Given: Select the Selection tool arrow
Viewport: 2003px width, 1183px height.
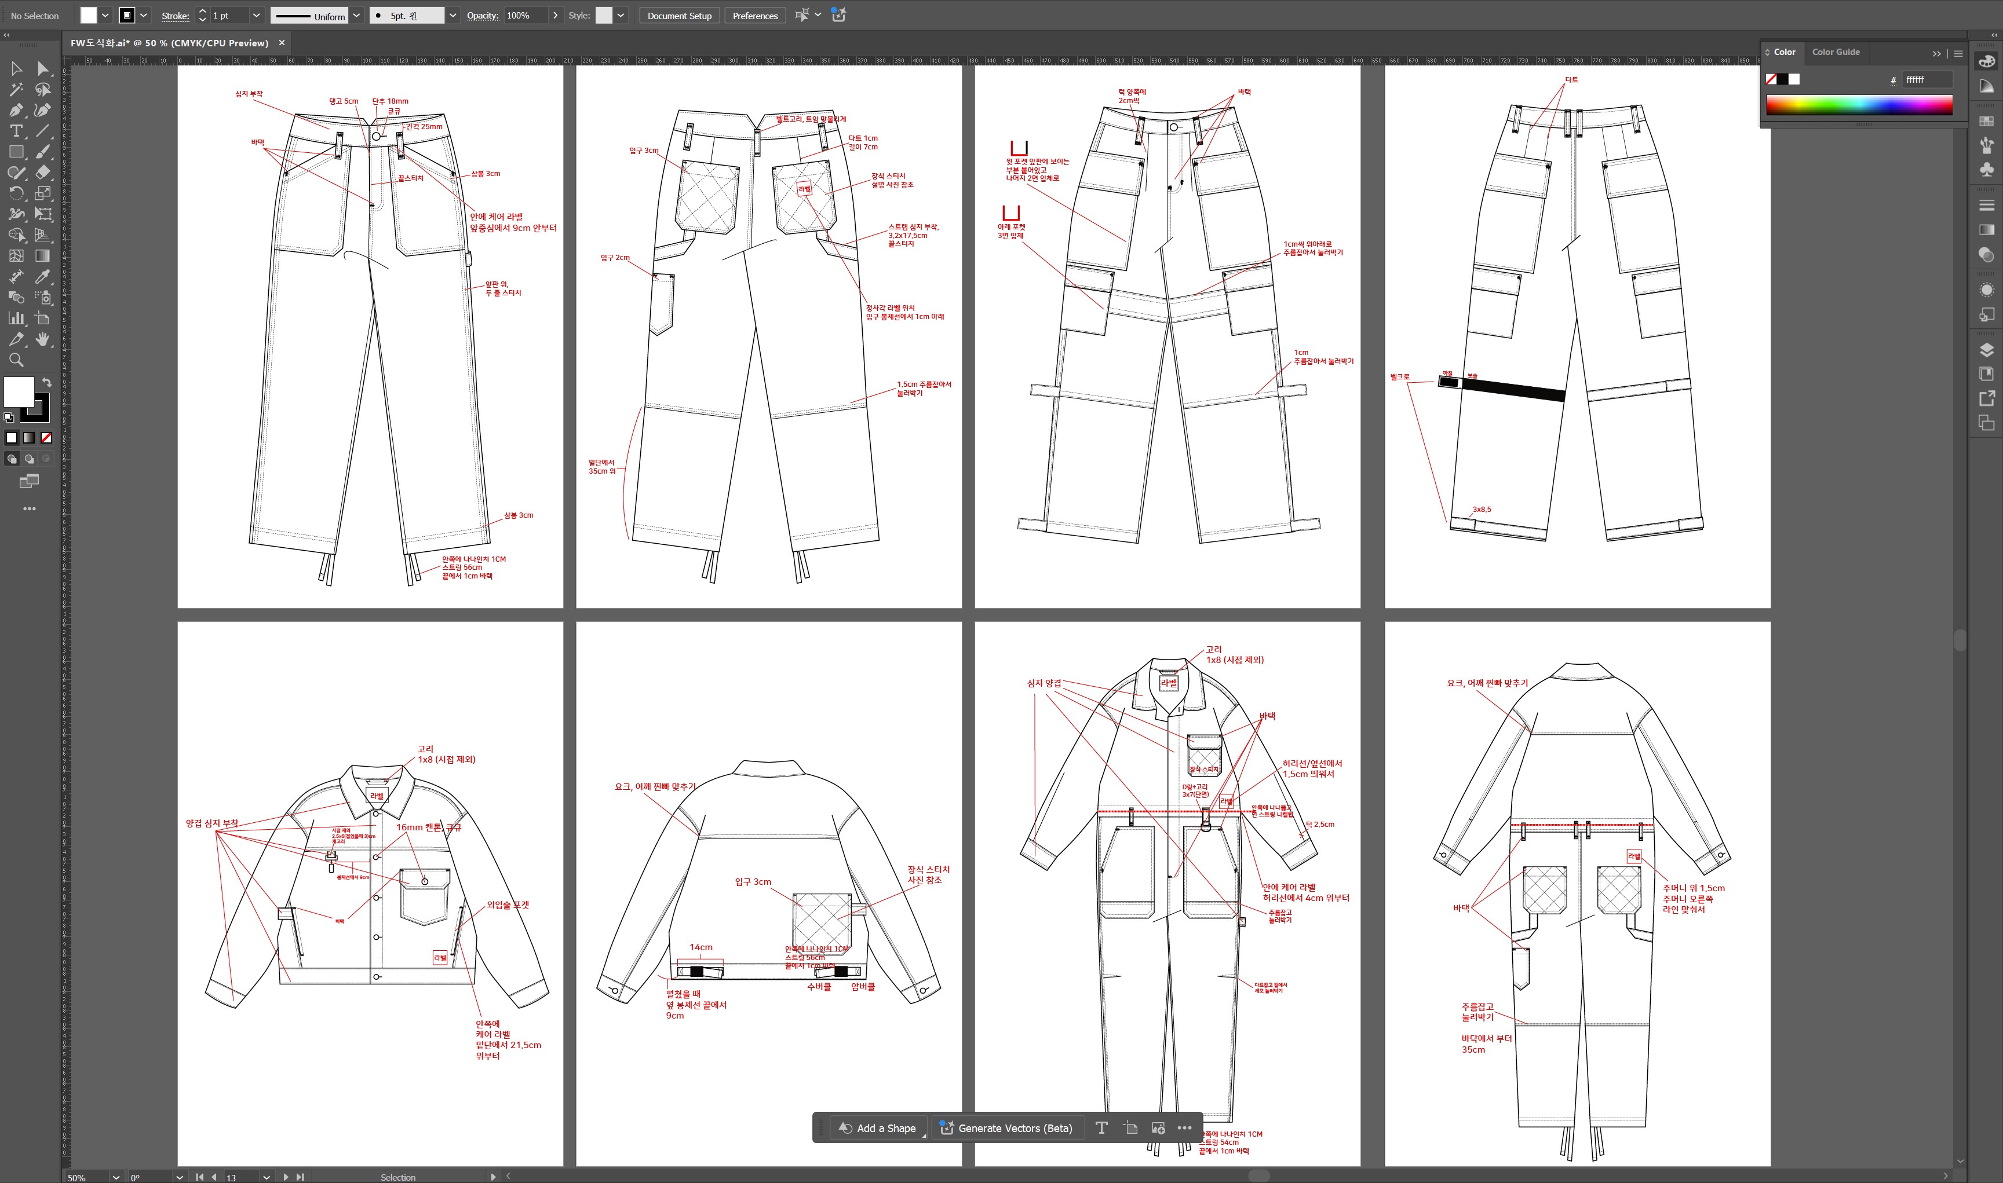Looking at the screenshot, I should [16, 68].
